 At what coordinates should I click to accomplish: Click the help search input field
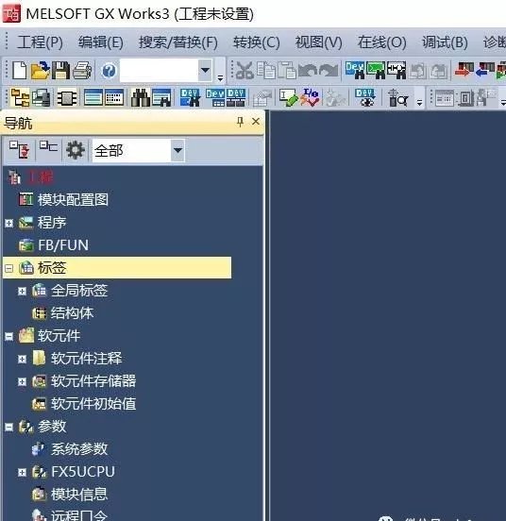pos(159,71)
